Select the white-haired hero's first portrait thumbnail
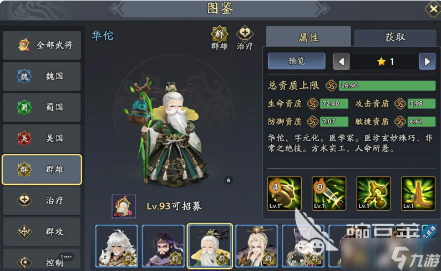The height and width of the screenshot is (271, 441). click(116, 246)
